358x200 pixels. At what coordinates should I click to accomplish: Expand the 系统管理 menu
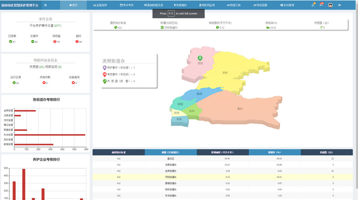[x=287, y=5]
